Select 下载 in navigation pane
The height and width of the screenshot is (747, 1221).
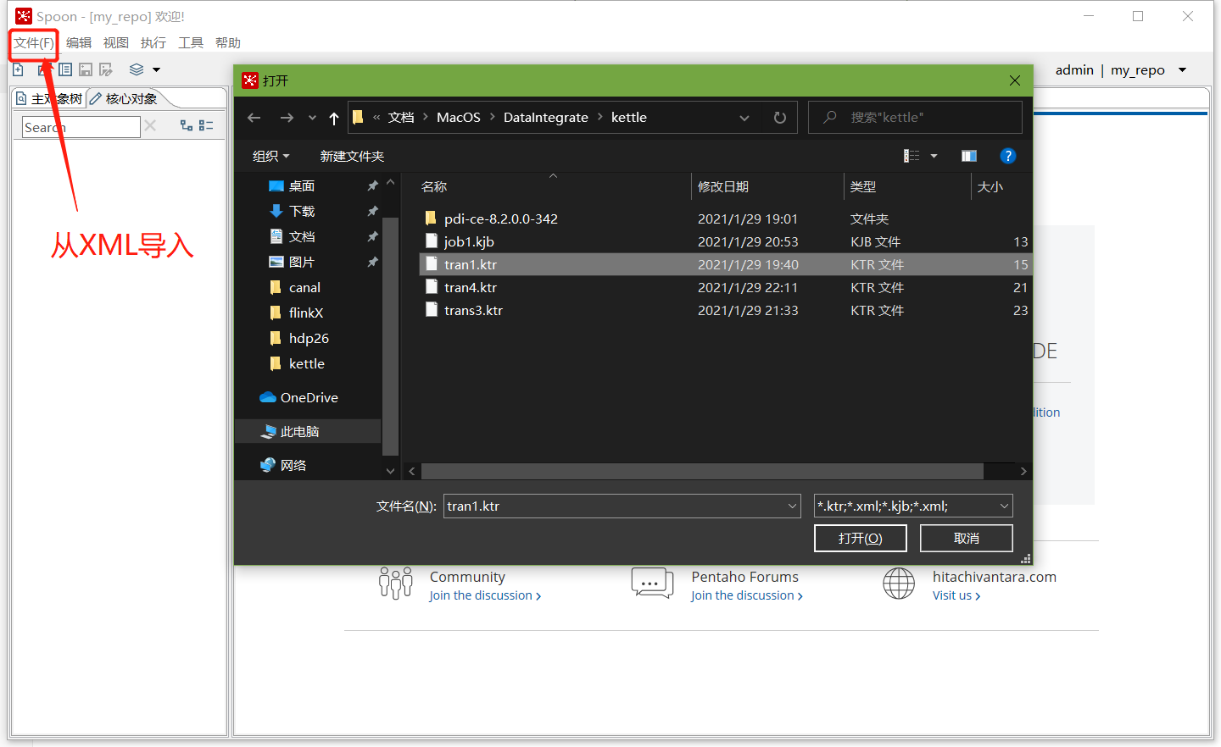click(302, 211)
